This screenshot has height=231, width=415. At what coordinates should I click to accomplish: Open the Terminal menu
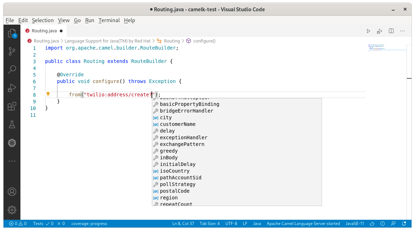point(109,20)
